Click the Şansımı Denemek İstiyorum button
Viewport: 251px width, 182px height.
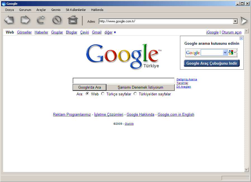tap(140, 88)
